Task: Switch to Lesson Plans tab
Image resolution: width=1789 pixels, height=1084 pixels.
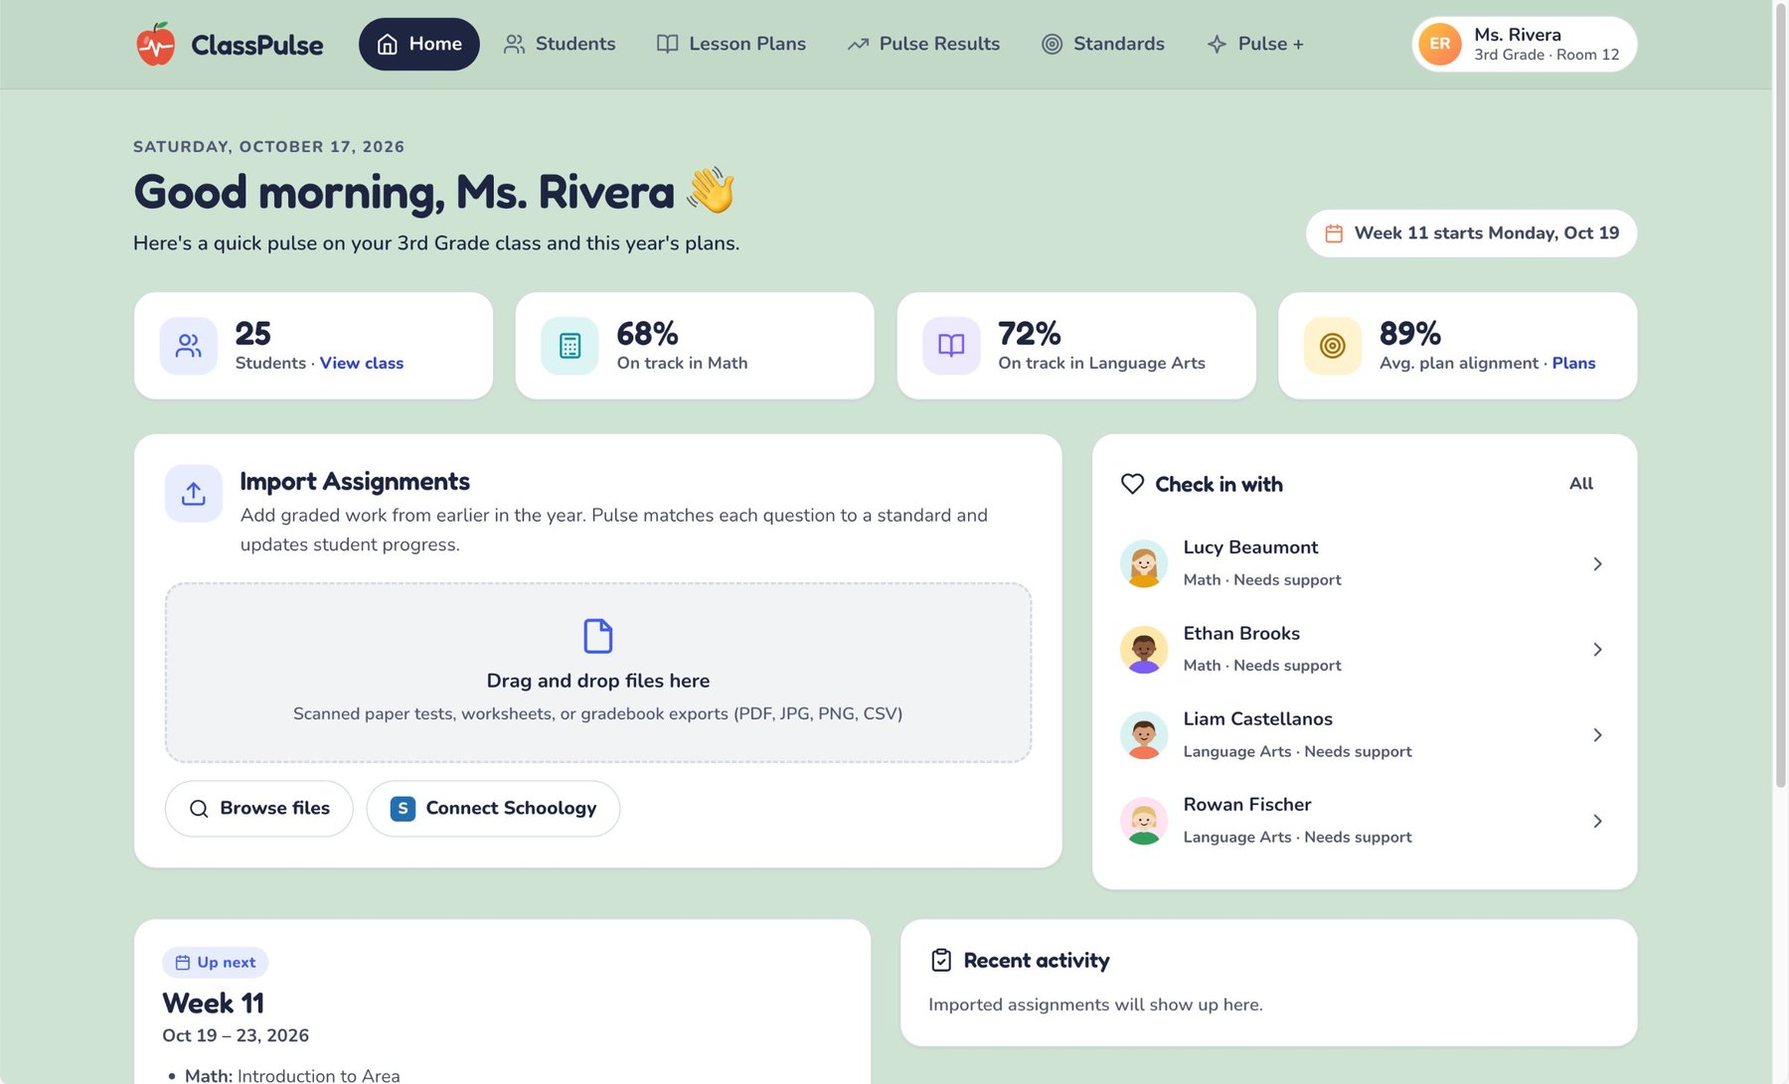Action: [732, 44]
